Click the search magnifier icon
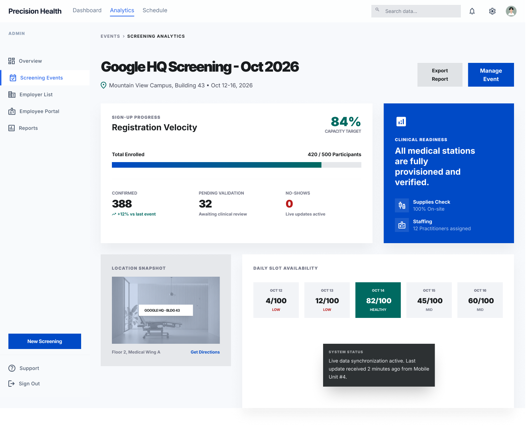This screenshot has width=528, height=429. click(x=377, y=10)
